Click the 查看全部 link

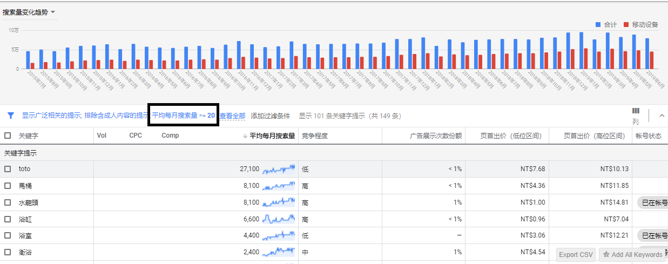(x=232, y=116)
